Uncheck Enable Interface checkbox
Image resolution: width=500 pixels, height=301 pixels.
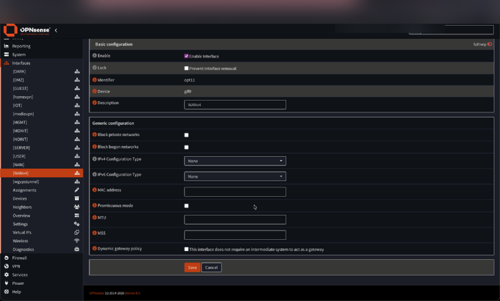pyautogui.click(x=186, y=56)
